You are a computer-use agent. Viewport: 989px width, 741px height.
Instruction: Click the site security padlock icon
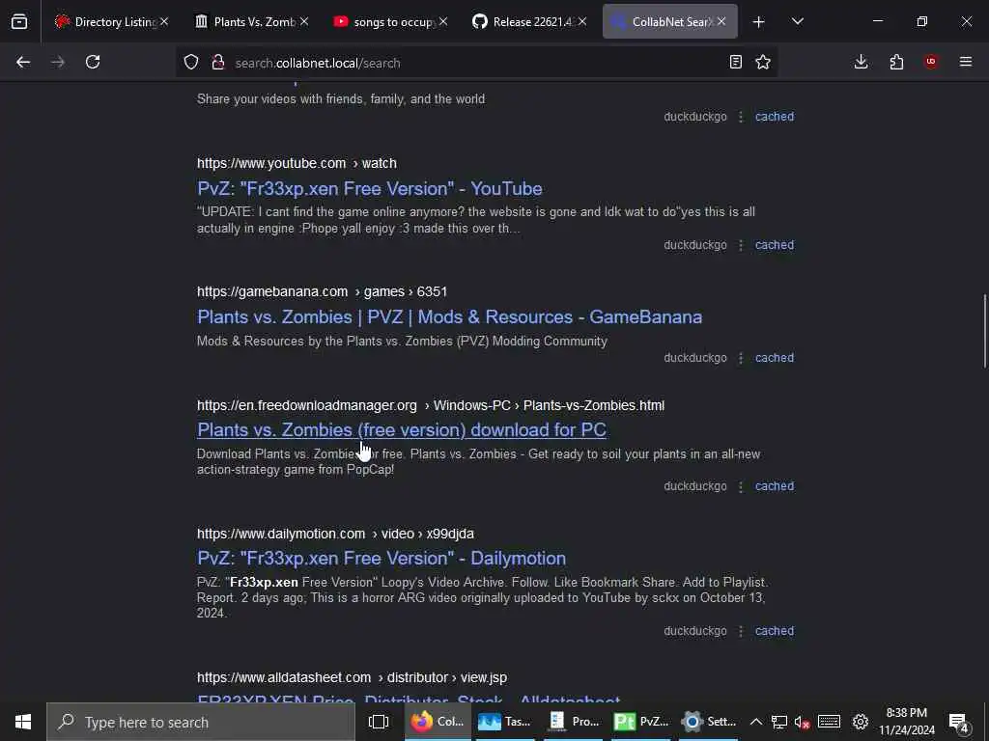tap(218, 62)
